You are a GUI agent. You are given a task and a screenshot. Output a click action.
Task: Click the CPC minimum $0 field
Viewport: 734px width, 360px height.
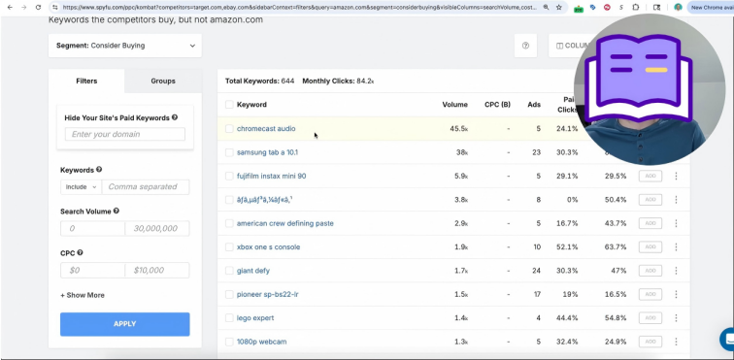click(x=92, y=270)
